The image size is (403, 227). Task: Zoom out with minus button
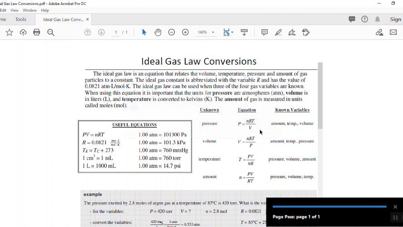[x=172, y=32]
